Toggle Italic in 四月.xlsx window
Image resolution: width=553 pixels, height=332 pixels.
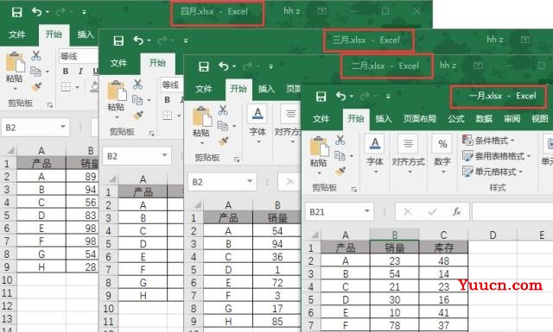[x=80, y=71]
